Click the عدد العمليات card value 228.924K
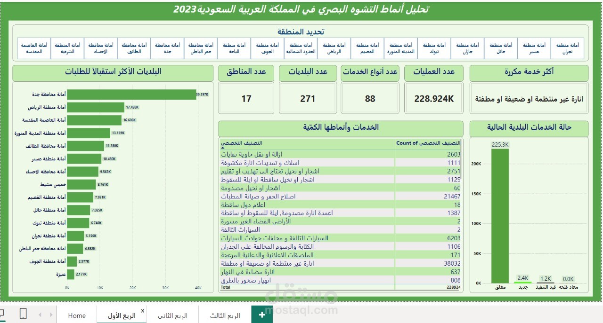The width and height of the screenshot is (603, 323). coord(434,99)
